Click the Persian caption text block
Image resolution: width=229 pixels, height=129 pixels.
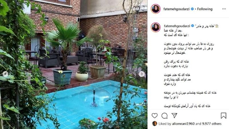[x=190, y=67]
